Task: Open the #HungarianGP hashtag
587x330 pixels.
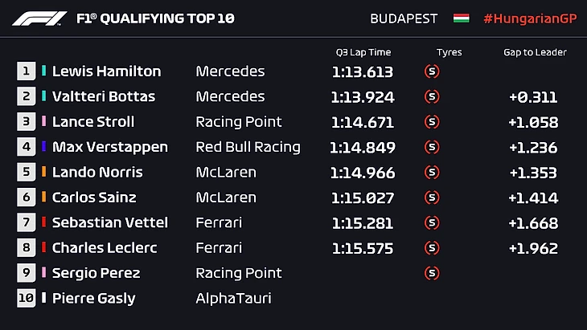Action: point(528,18)
